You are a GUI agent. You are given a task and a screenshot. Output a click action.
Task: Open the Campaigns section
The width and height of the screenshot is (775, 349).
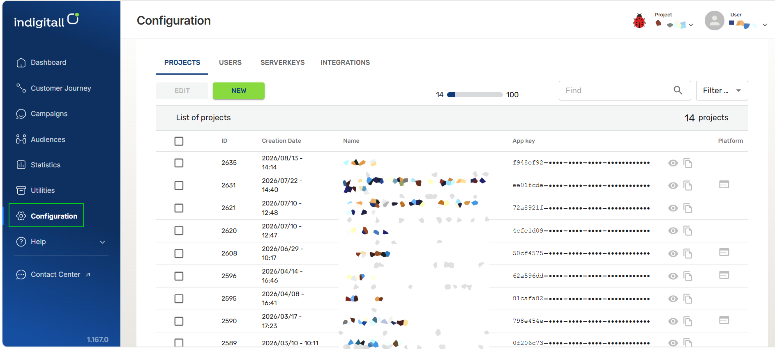pyautogui.click(x=42, y=114)
